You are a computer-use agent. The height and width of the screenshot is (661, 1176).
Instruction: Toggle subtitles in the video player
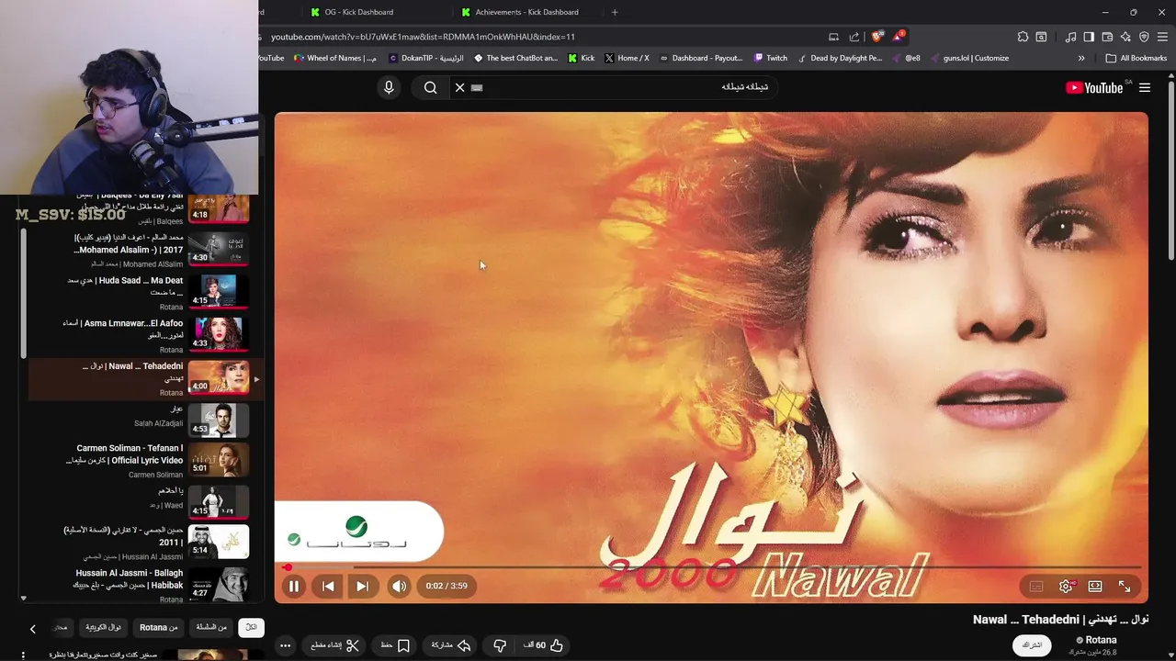pyautogui.click(x=1036, y=586)
